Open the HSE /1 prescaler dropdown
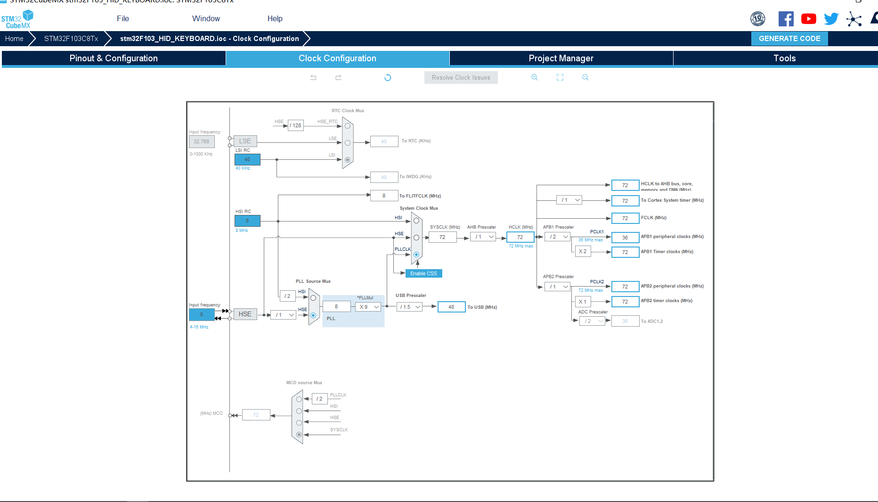 tap(284, 315)
